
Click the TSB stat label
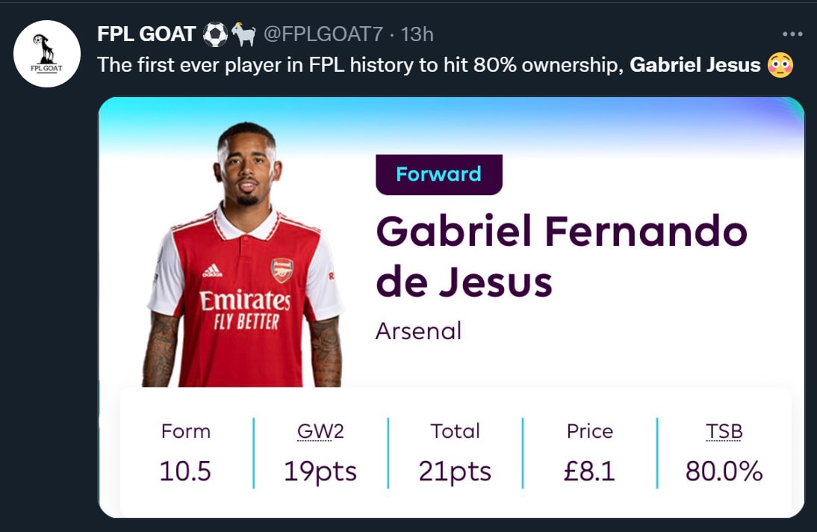[x=724, y=431]
